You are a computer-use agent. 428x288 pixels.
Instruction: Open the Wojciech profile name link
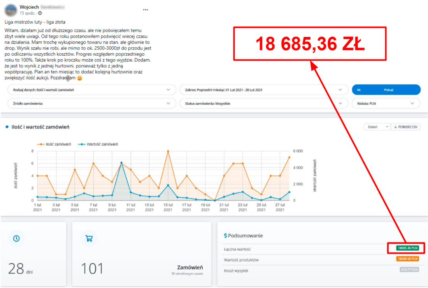pyautogui.click(x=29, y=7)
